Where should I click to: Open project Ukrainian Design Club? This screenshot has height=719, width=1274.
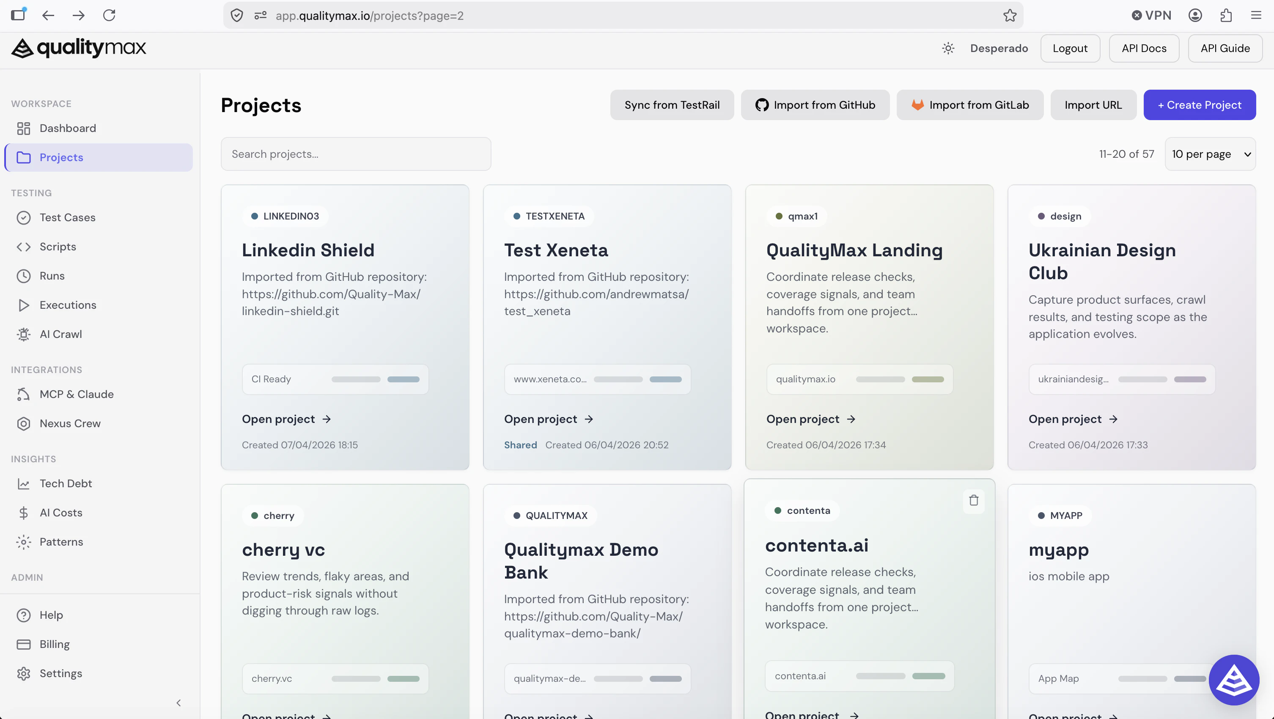(1073, 419)
